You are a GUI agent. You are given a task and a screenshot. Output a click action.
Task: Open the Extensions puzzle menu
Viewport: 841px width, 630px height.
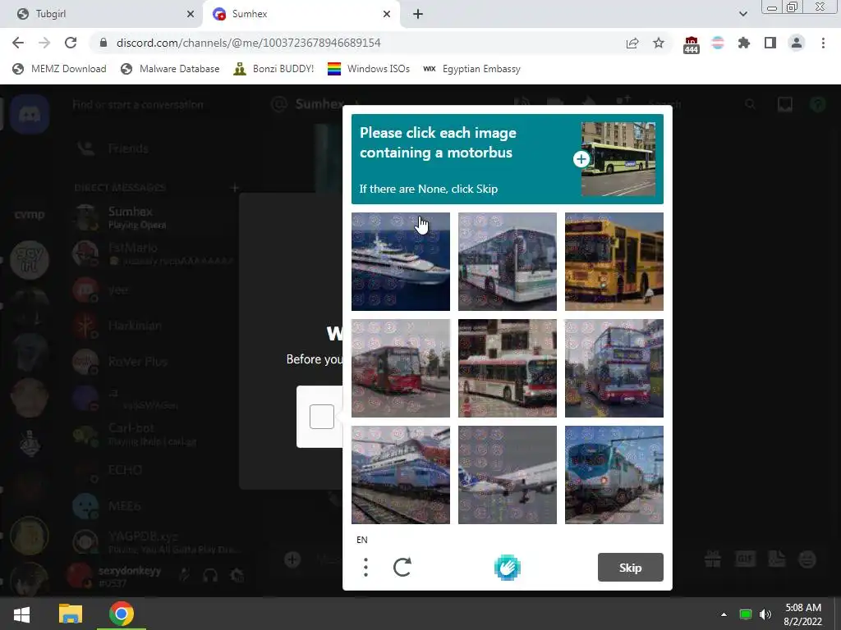click(744, 43)
